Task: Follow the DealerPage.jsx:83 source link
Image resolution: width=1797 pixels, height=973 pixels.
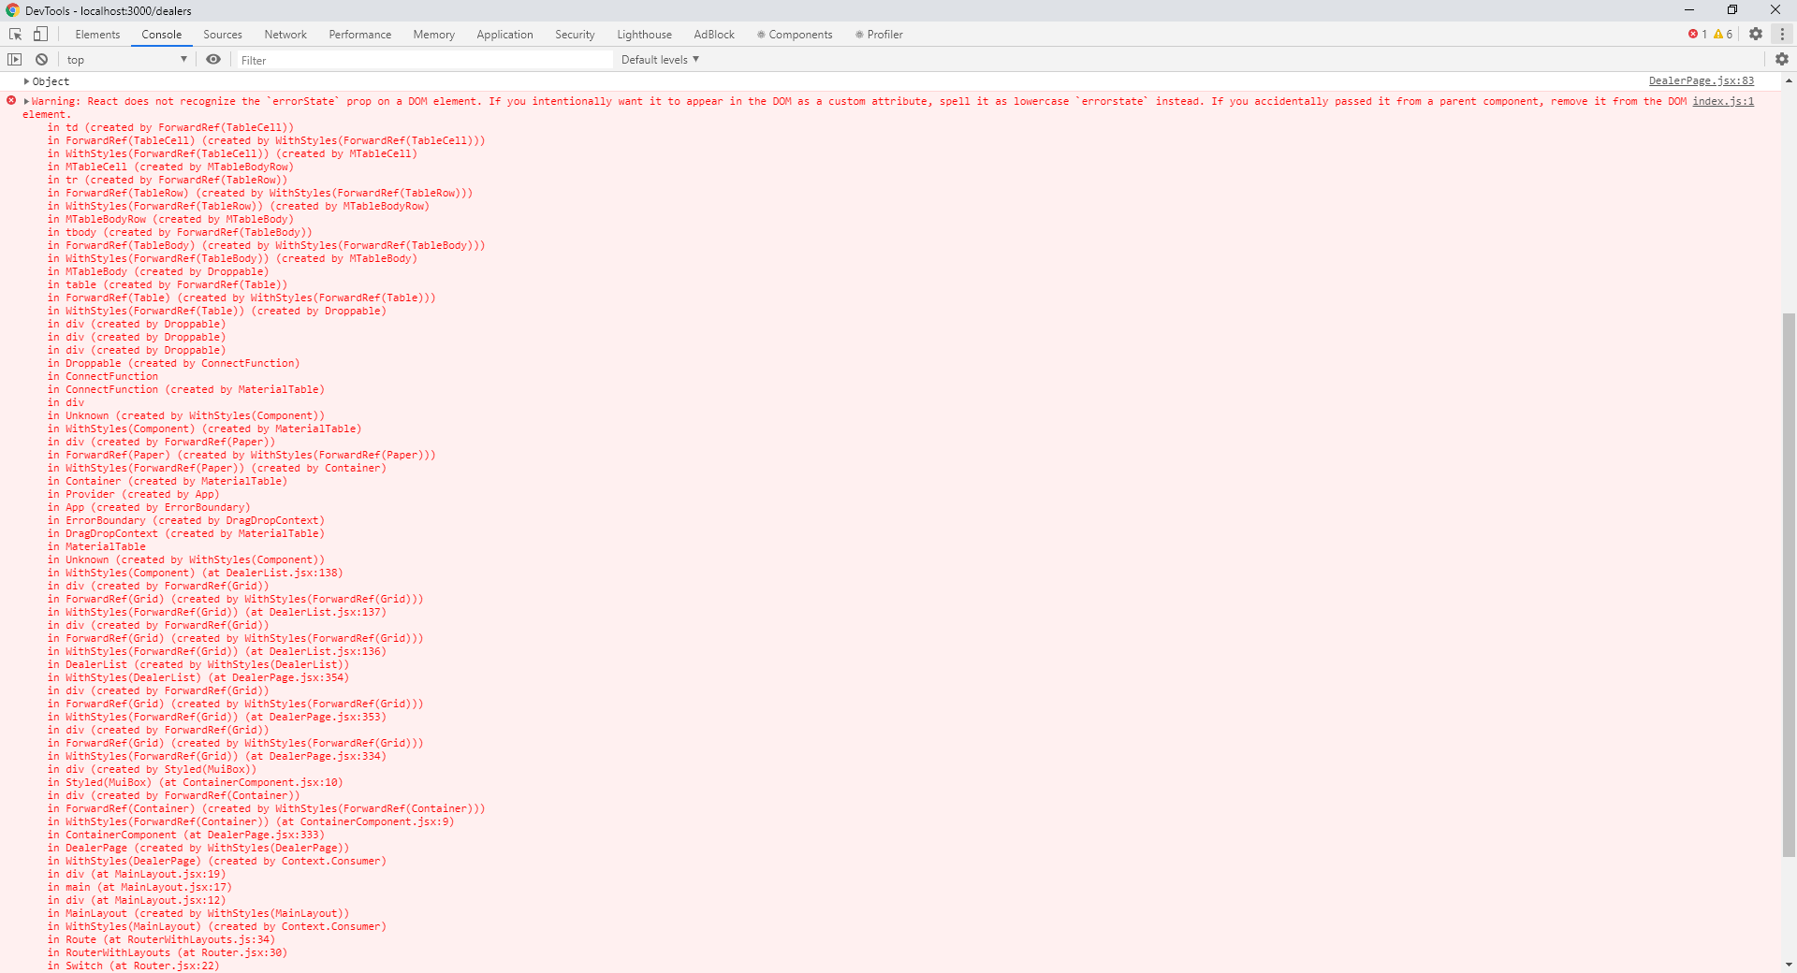Action: click(1702, 81)
